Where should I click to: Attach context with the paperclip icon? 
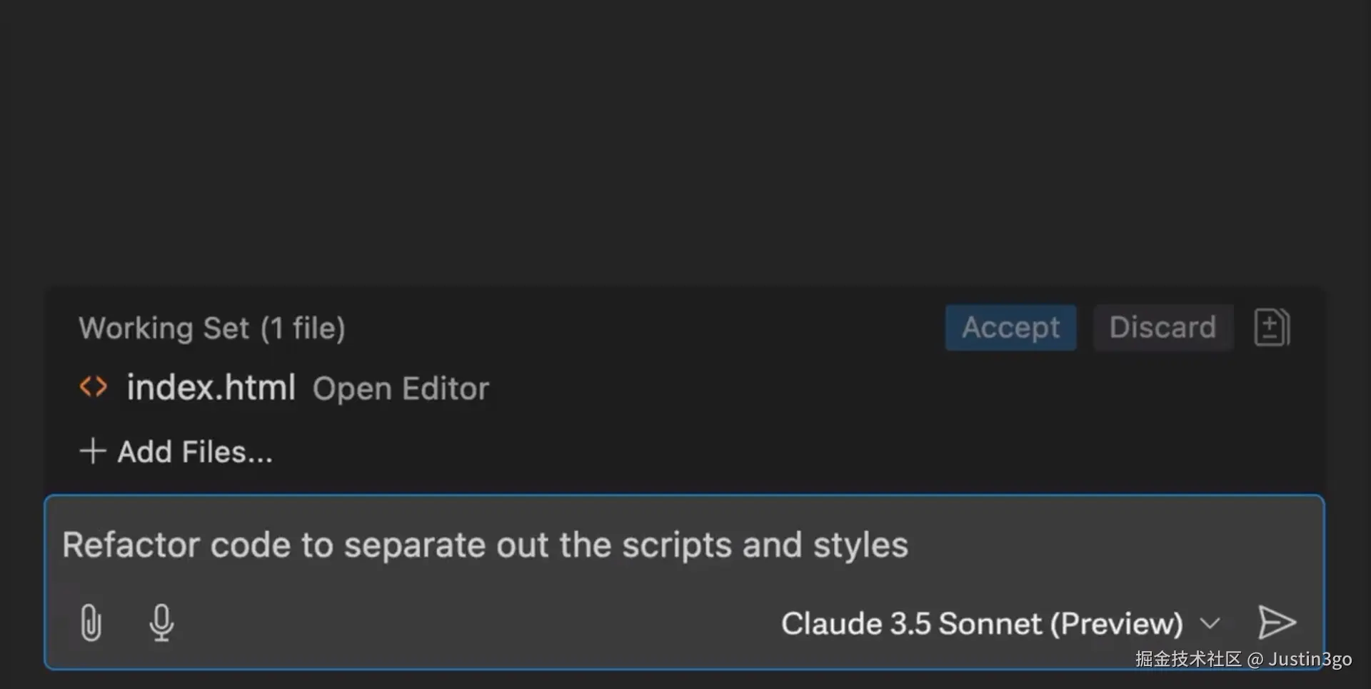click(91, 622)
